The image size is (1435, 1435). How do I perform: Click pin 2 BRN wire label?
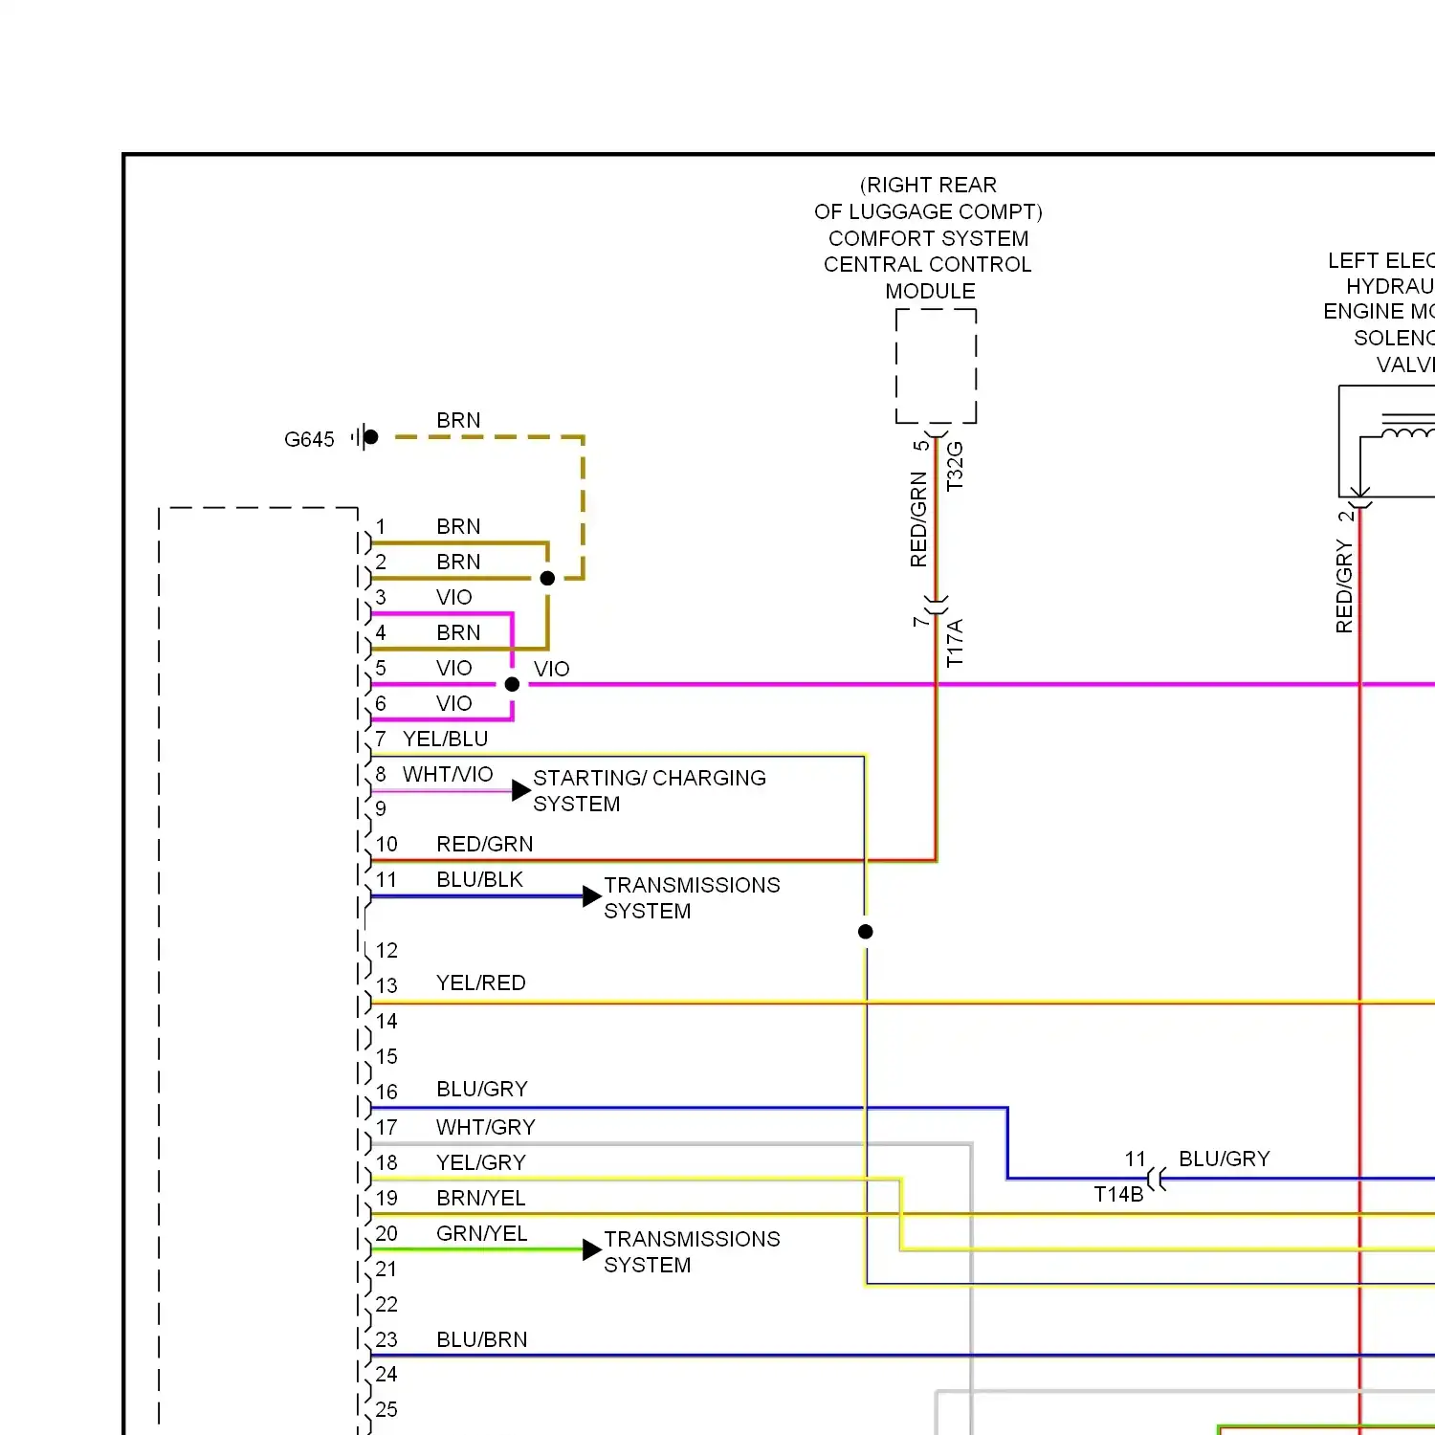[458, 562]
